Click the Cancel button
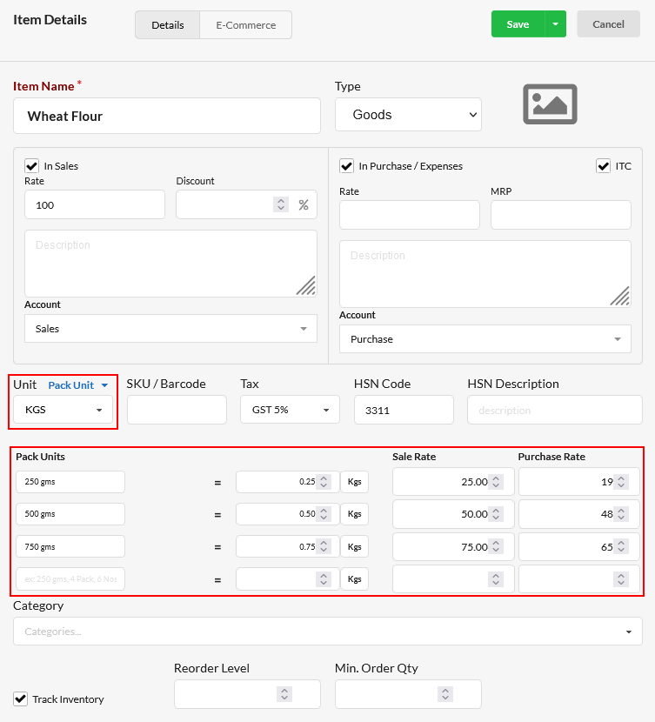This screenshot has height=722, width=655. pyautogui.click(x=608, y=24)
